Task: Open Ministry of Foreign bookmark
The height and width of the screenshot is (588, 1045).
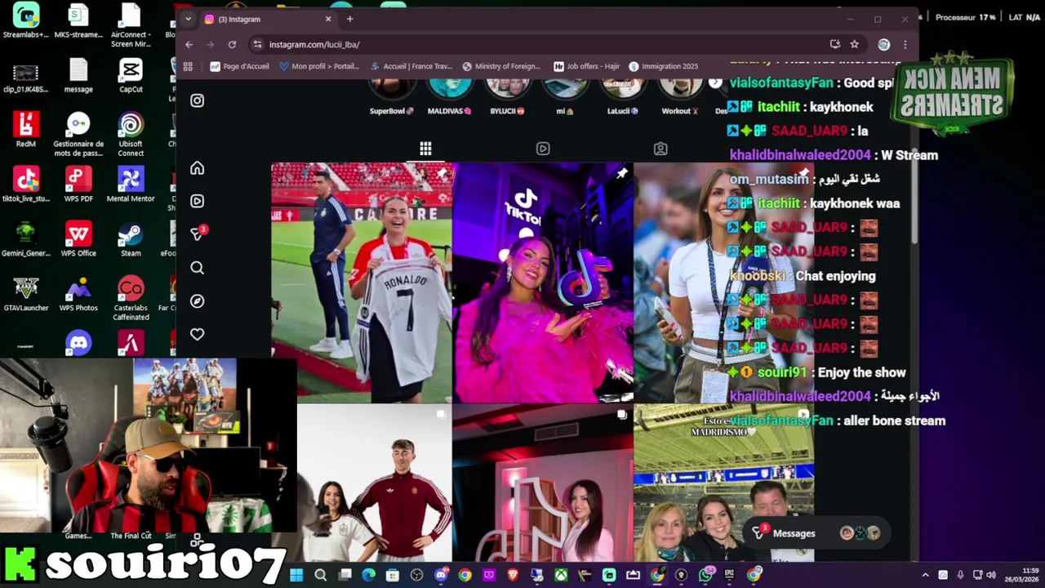Action: click(501, 66)
